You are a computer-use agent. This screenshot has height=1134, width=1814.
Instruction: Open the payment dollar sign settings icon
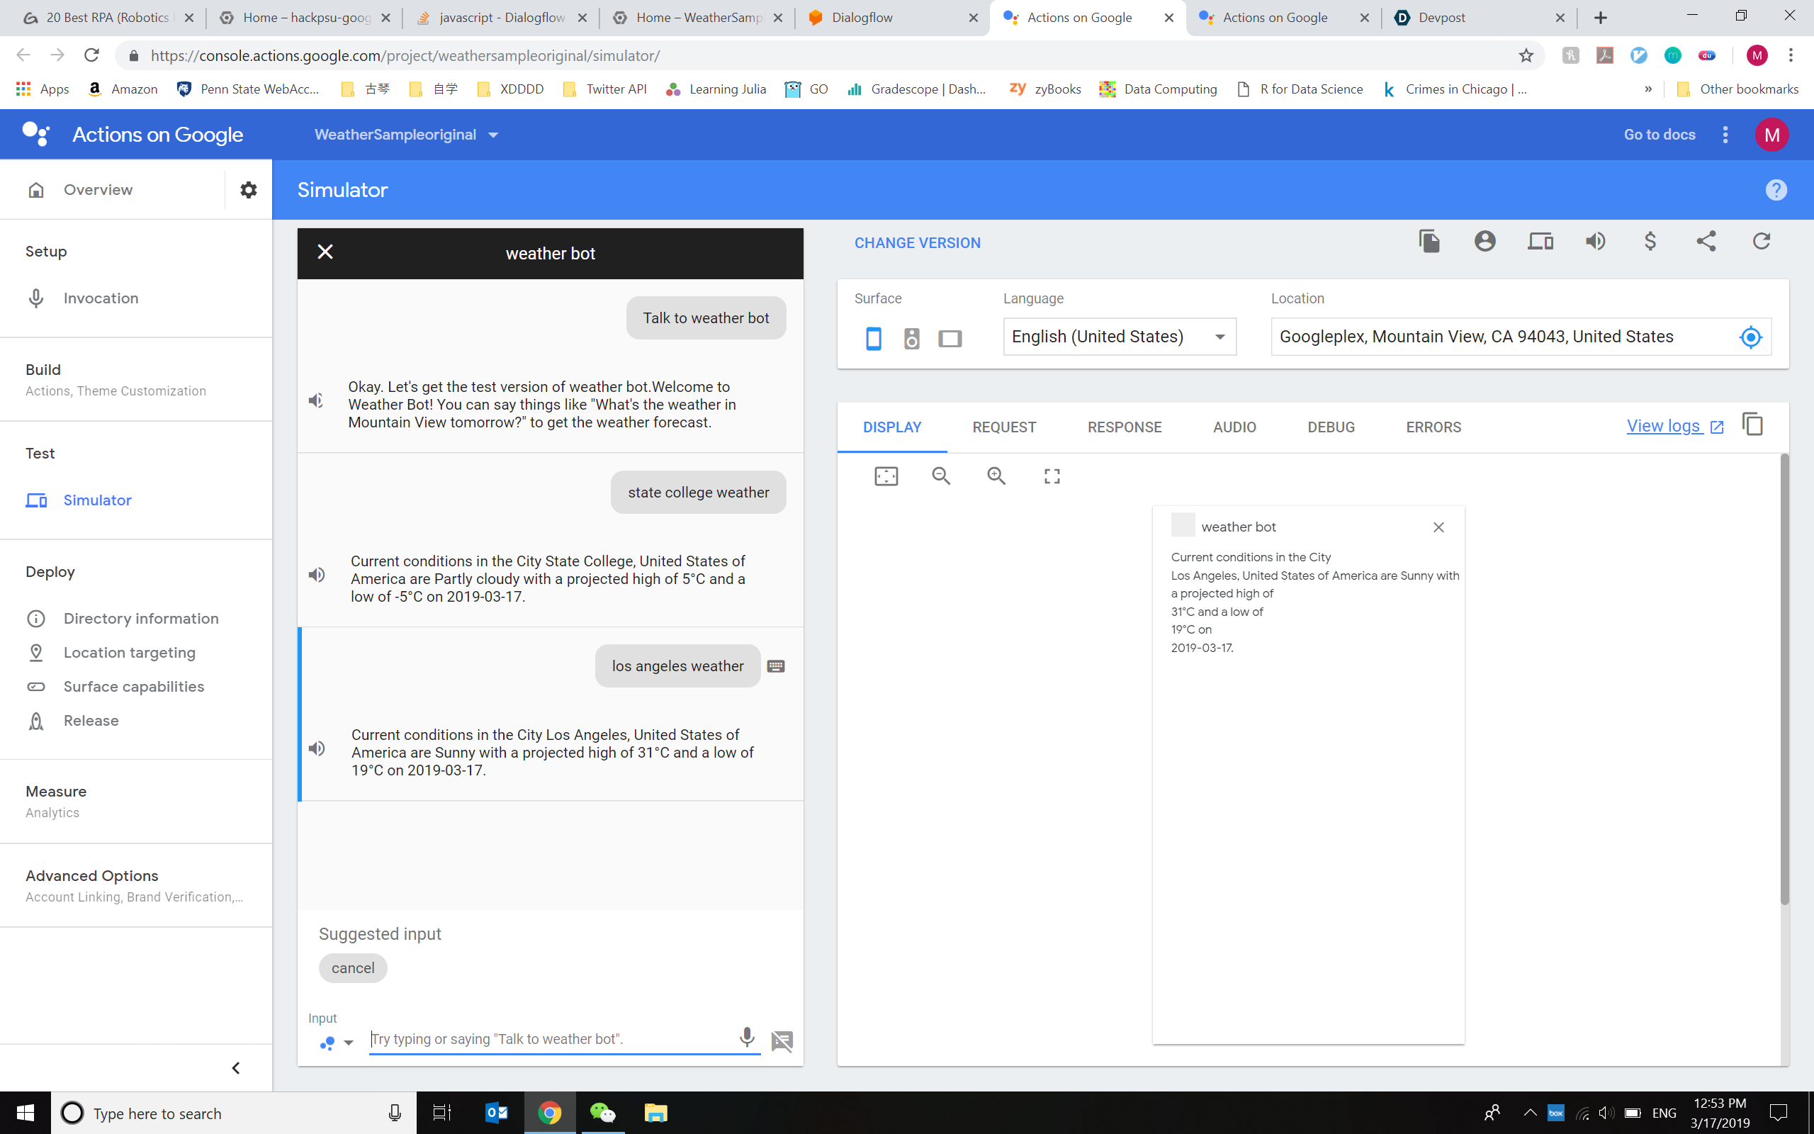(x=1650, y=242)
